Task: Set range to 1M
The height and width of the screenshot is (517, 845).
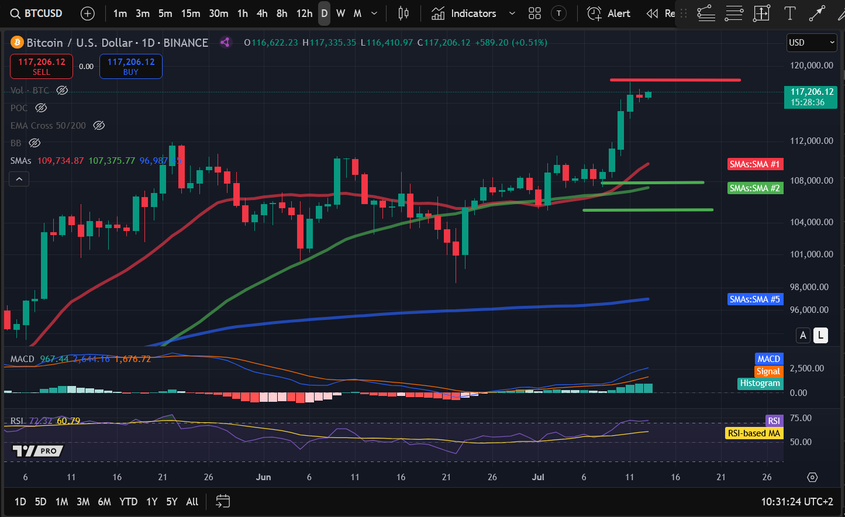Action: click(x=61, y=502)
